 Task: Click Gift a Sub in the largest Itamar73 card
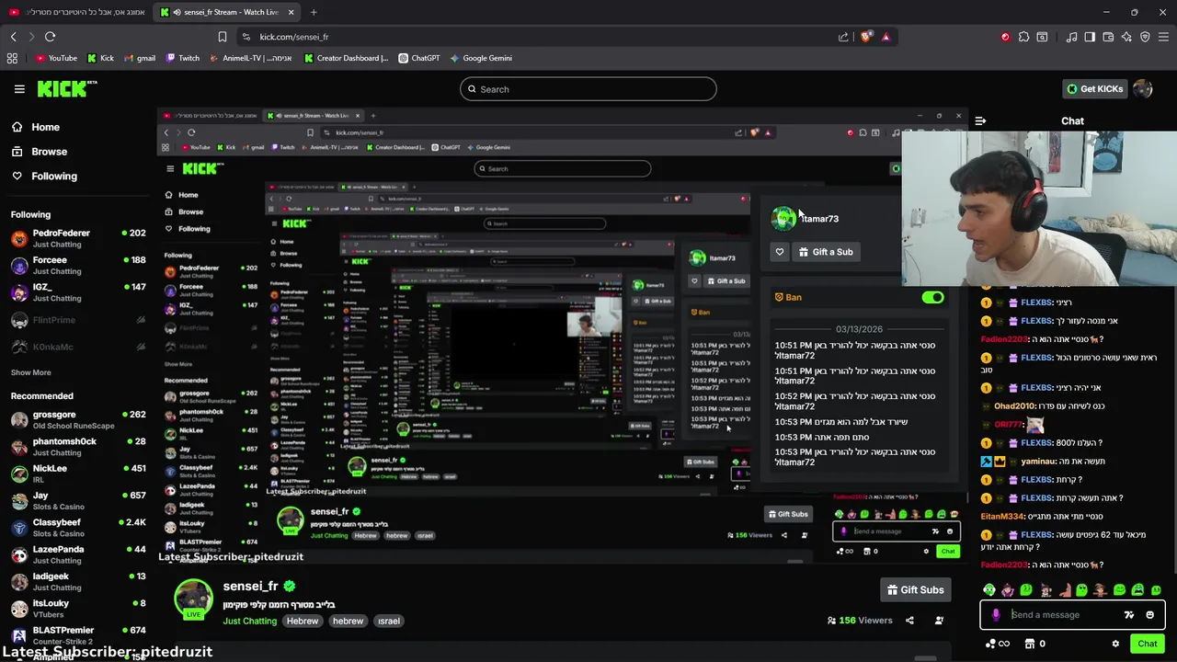(x=825, y=252)
